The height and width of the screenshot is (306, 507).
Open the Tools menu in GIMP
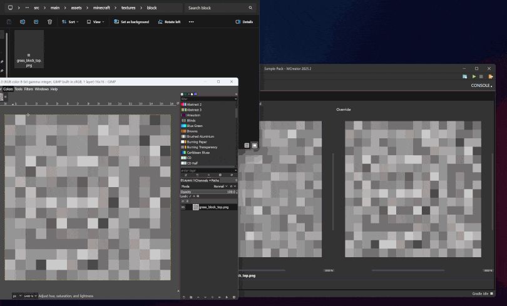tap(18, 89)
